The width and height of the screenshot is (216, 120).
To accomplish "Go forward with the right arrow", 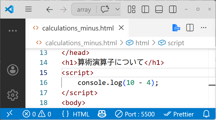I will point(63,10).
